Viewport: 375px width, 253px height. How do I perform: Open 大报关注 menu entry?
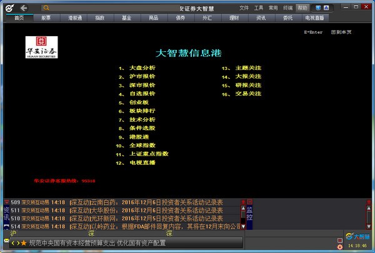click(x=248, y=76)
